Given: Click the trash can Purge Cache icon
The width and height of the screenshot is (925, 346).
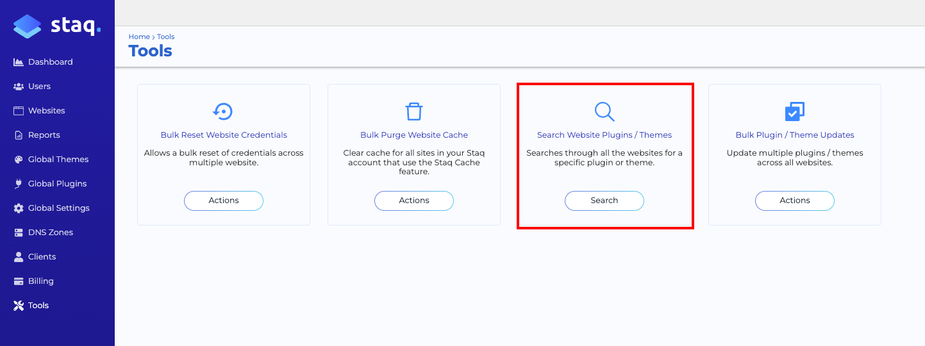Looking at the screenshot, I should [414, 111].
